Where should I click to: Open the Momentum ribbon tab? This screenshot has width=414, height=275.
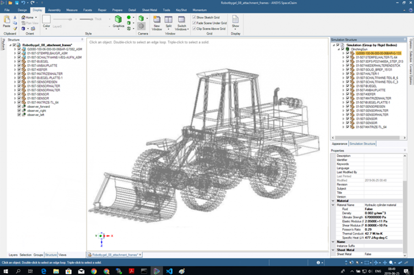tap(199, 10)
